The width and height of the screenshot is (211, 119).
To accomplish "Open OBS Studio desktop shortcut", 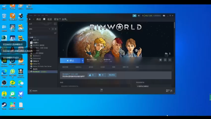I will pos(4,84).
